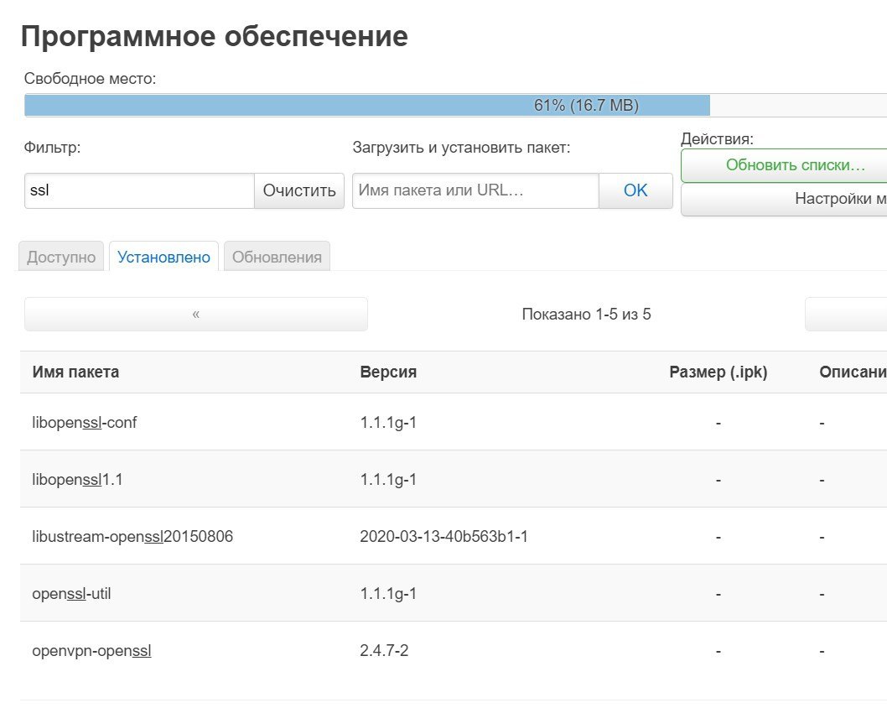Click the Действия: label
887x708 pixels.
click(718, 138)
